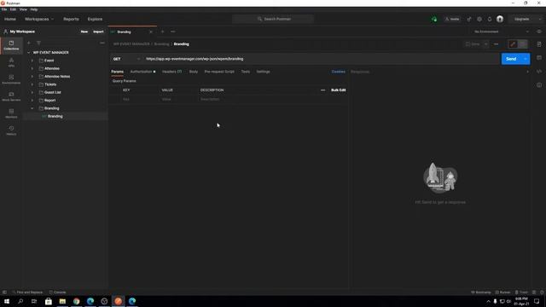
Task: Expand the Guest List folder
Action: tap(32, 93)
